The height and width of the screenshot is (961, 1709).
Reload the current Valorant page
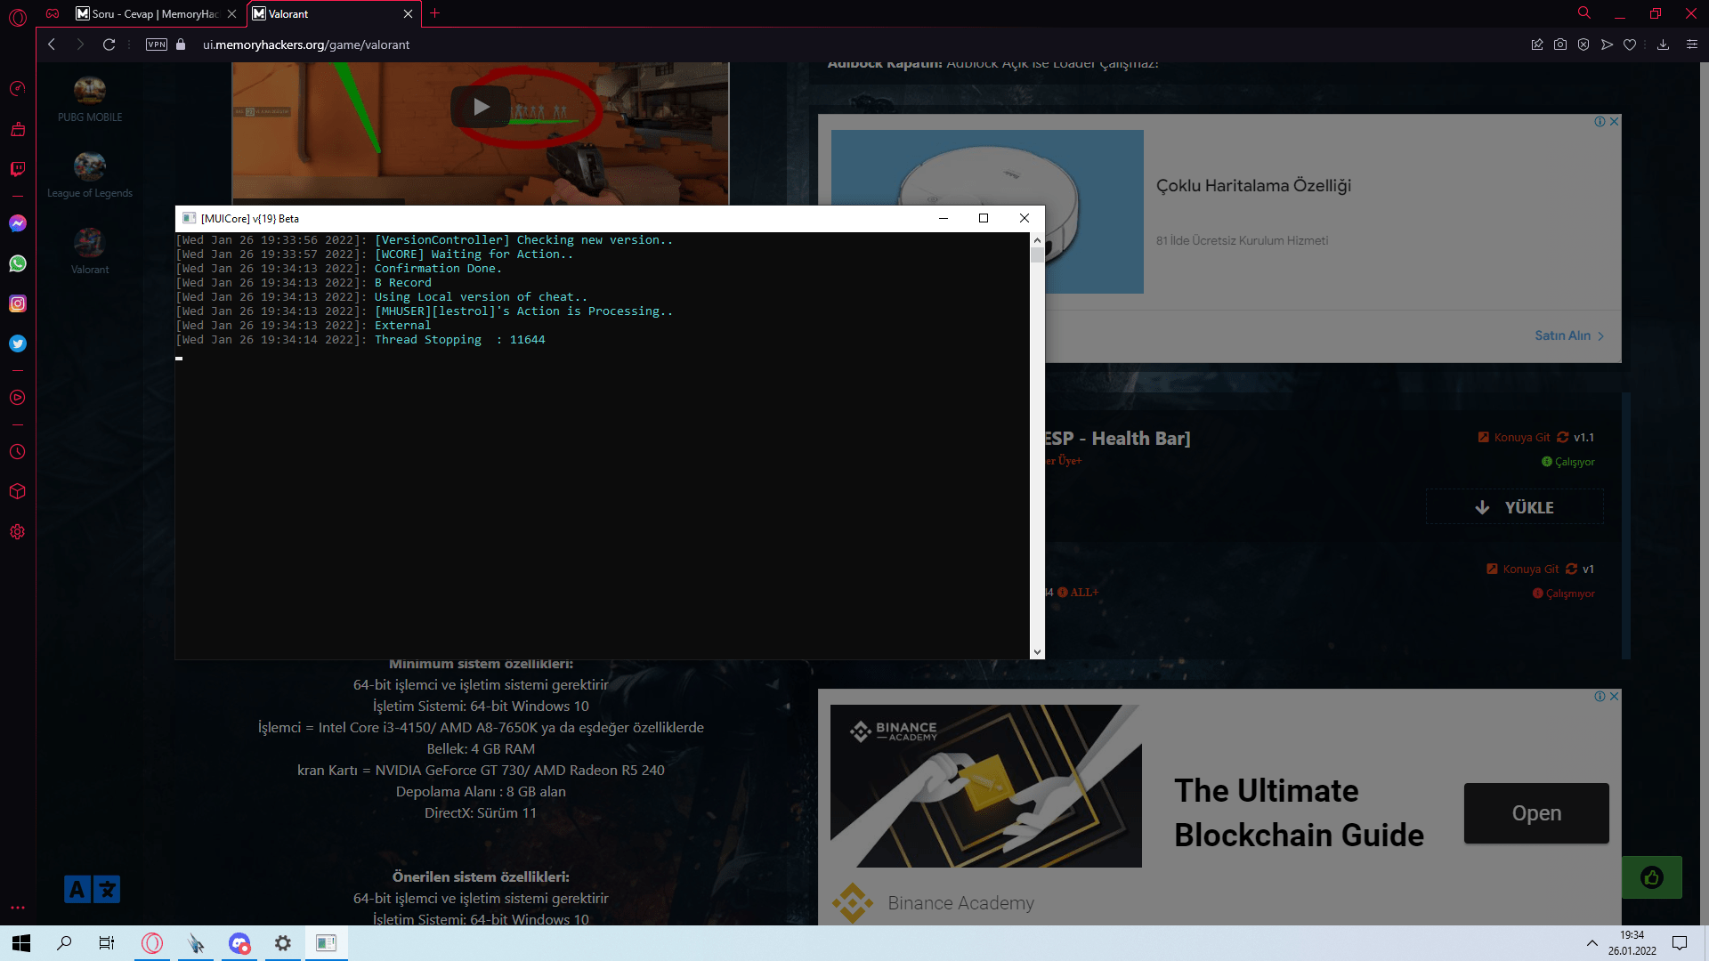[x=109, y=44]
